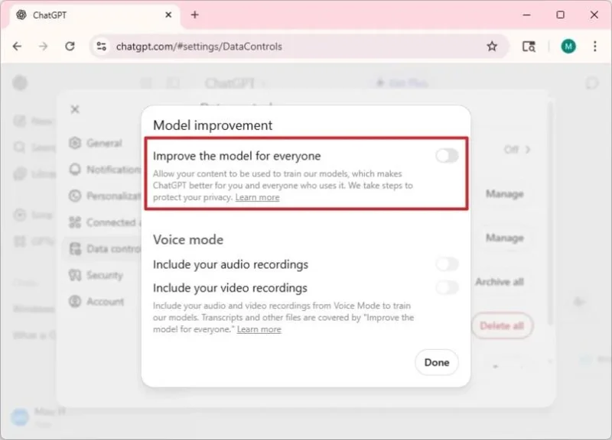612x440 pixels.
Task: Enable Include your audio recordings toggle
Action: pos(447,264)
